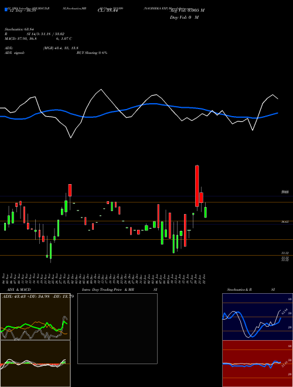The height and width of the screenshot is (387, 293).
Task: Click the empty Intra Day Trading Price panel
Action: click(x=117, y=328)
